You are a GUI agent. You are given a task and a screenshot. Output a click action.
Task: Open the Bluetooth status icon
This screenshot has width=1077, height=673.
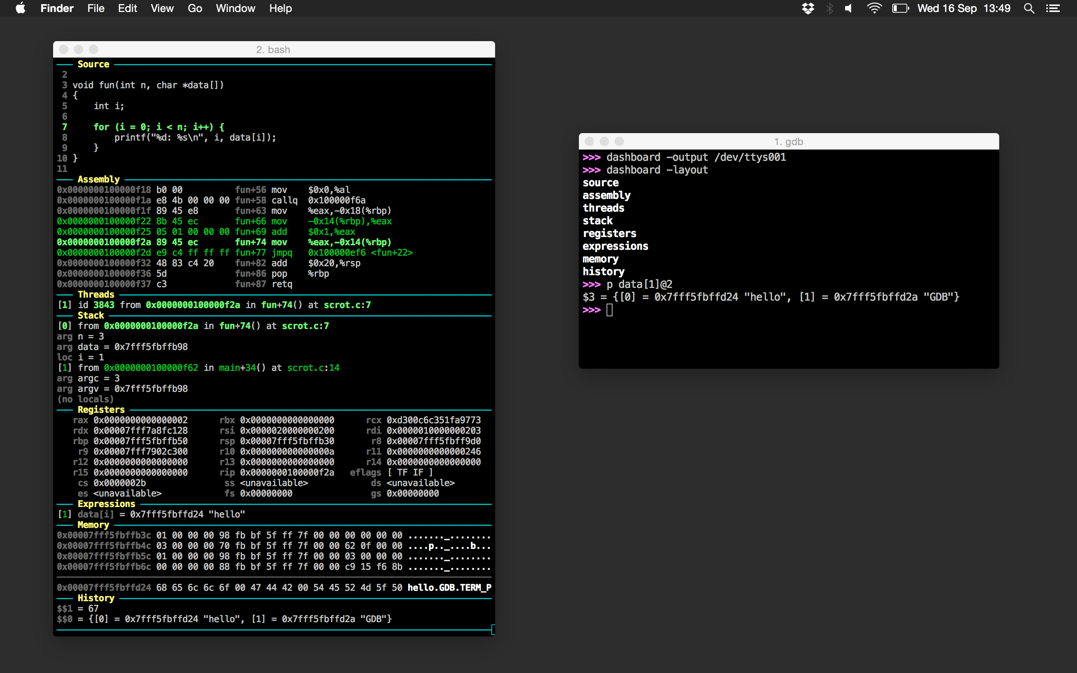coord(829,8)
